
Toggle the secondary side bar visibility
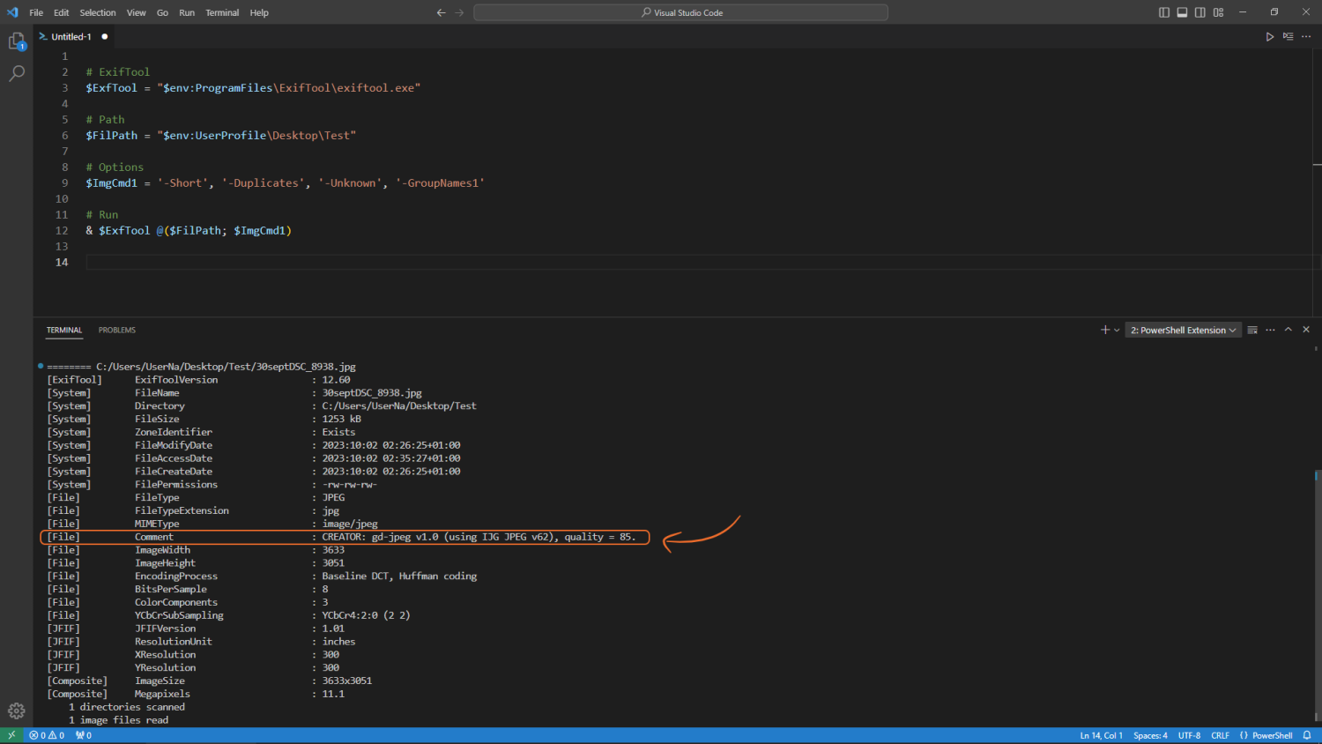tap(1200, 12)
